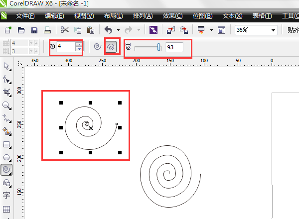The width and height of the screenshot is (299, 219).
Task: Select the Smart fill tool
Action: click(7, 131)
